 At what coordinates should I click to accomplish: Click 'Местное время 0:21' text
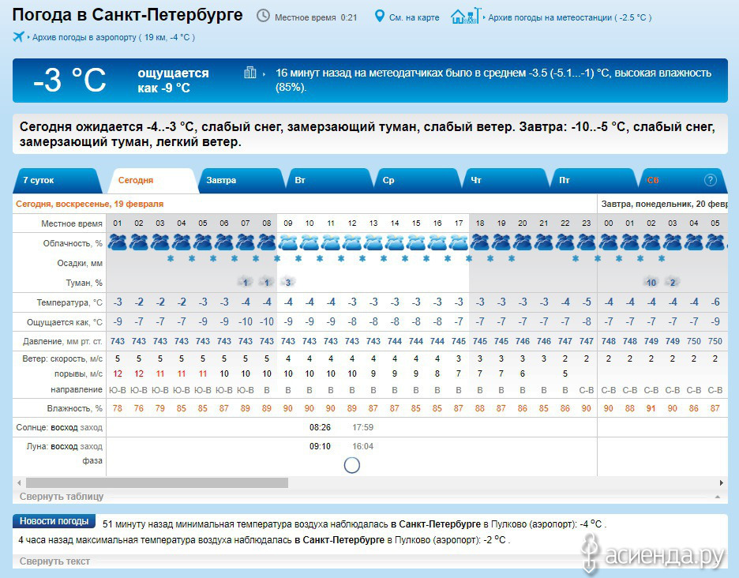(316, 17)
